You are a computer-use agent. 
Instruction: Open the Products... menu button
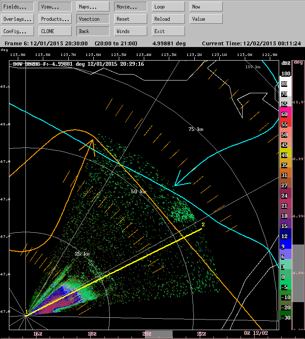click(55, 19)
